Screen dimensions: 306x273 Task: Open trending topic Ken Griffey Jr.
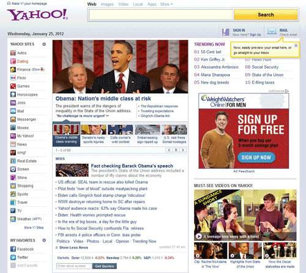point(213,60)
